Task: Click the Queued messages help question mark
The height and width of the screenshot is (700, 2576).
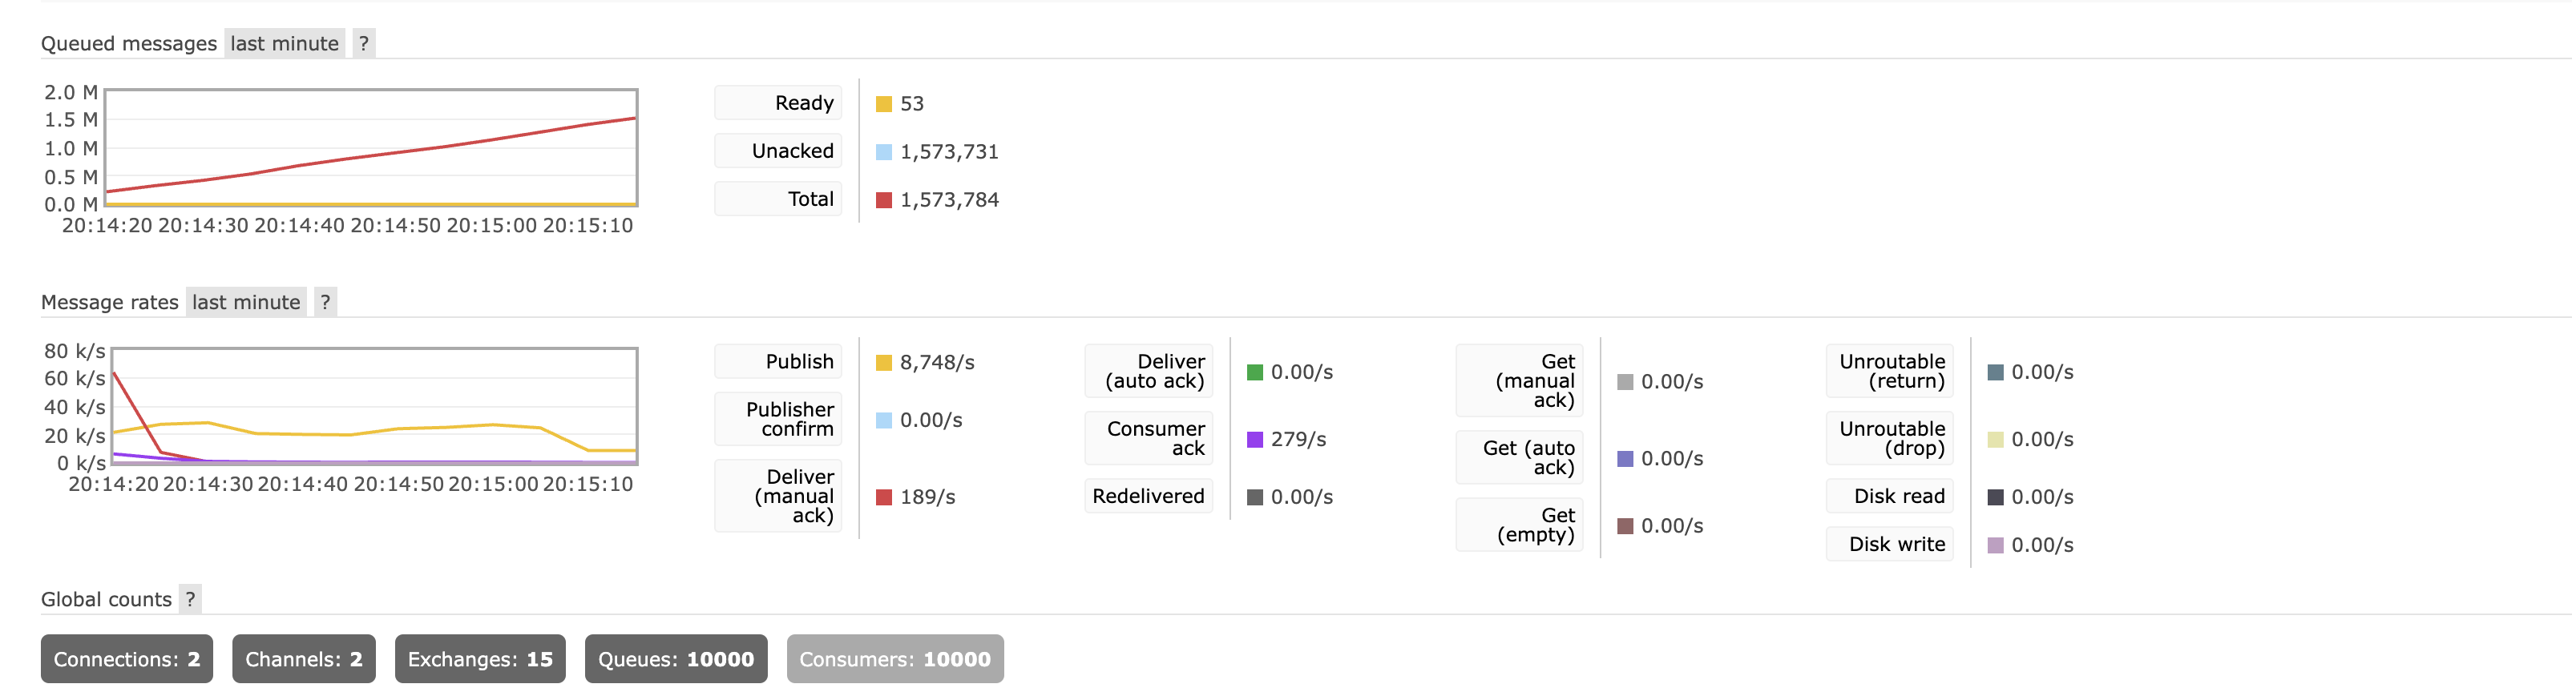Action: tap(364, 43)
